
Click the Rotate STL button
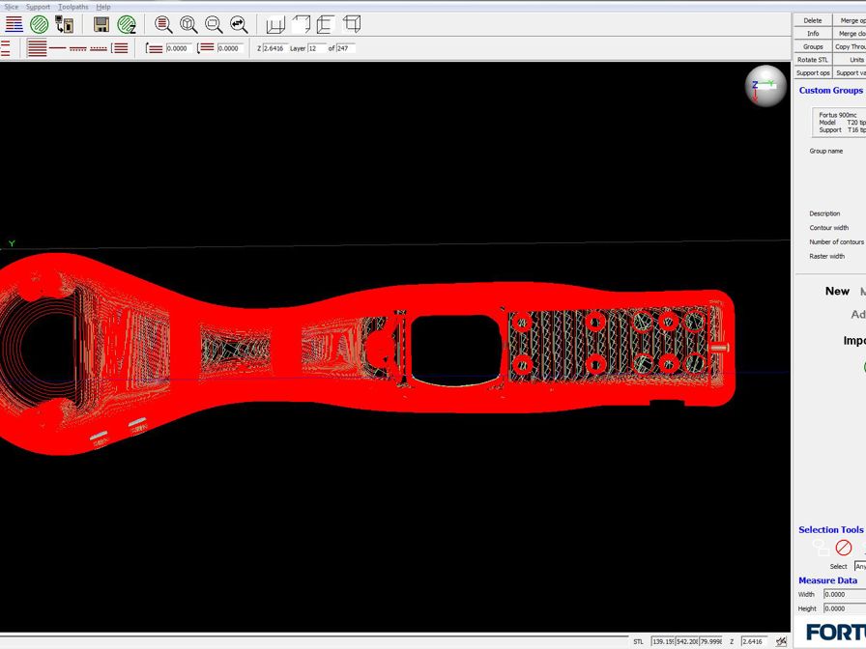click(812, 59)
